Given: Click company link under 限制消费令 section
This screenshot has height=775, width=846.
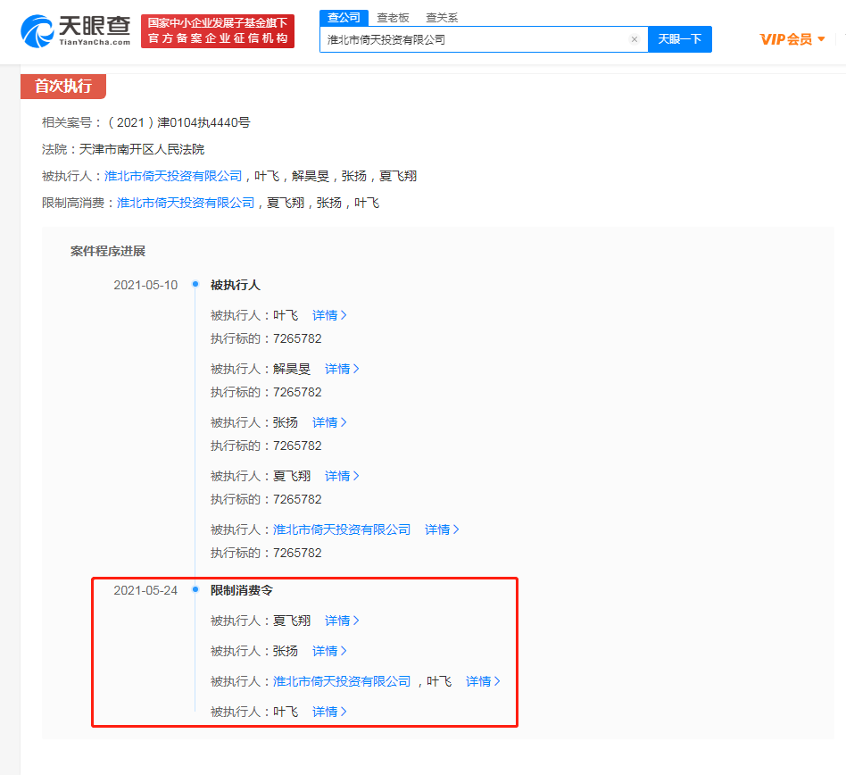Looking at the screenshot, I should (342, 681).
